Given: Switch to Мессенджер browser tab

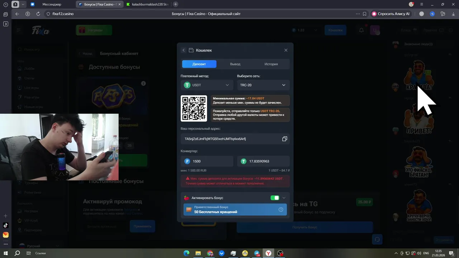Looking at the screenshot, I should click(52, 4).
